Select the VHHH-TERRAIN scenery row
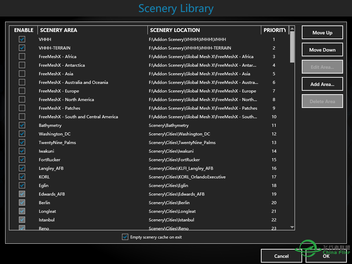Image resolution: width=352 pixels, height=264 pixels. pos(55,48)
